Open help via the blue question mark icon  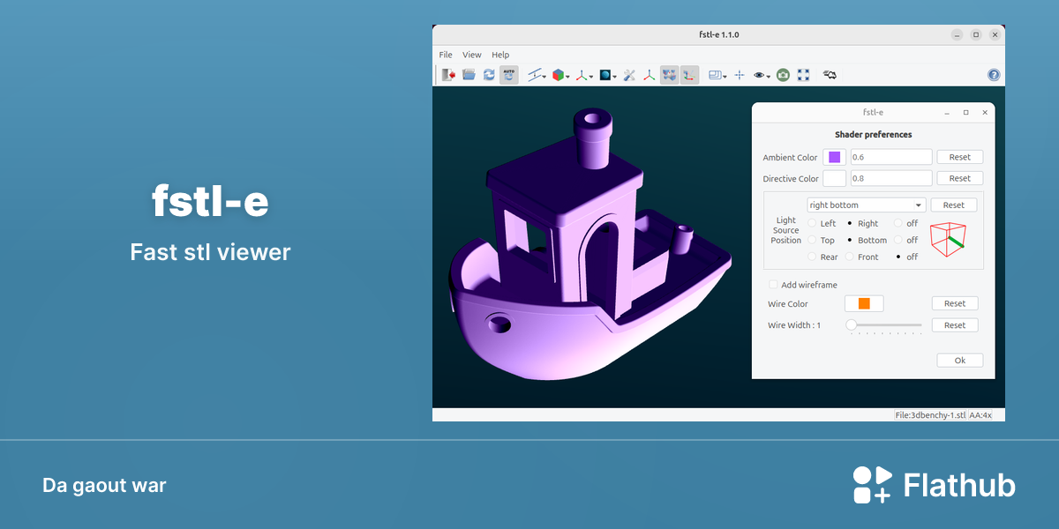pos(994,75)
